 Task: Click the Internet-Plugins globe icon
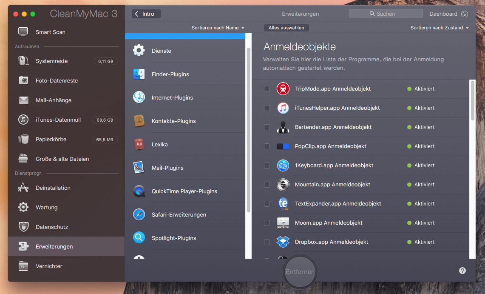tap(139, 97)
